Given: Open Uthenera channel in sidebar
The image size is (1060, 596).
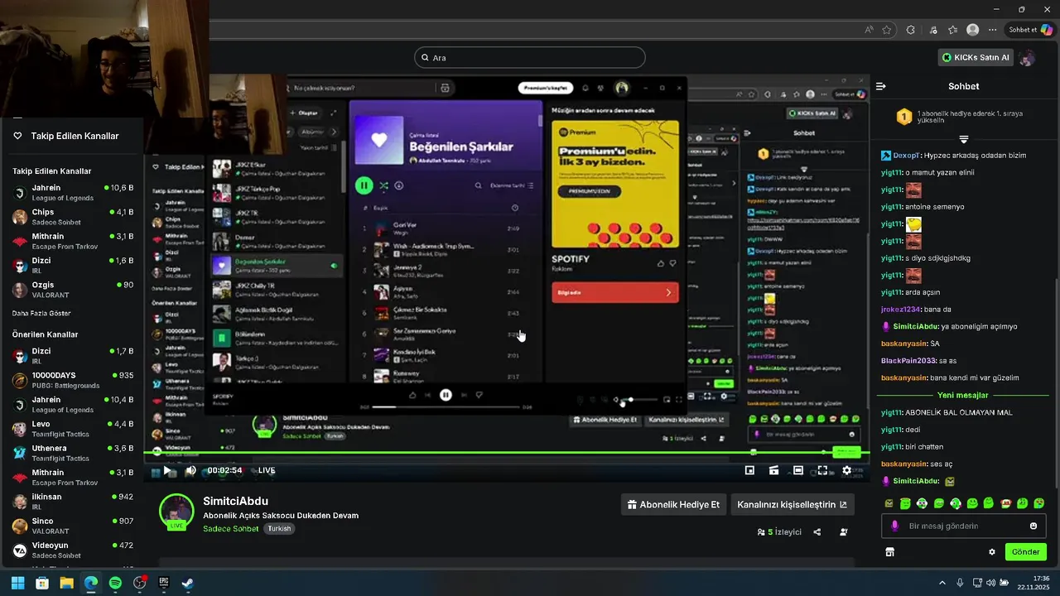Looking at the screenshot, I should pos(72,454).
